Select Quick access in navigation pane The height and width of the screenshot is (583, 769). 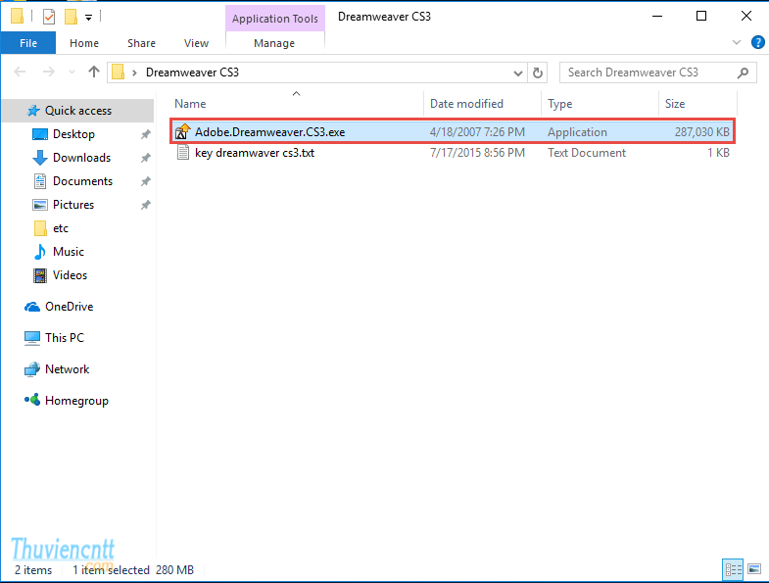click(x=78, y=111)
